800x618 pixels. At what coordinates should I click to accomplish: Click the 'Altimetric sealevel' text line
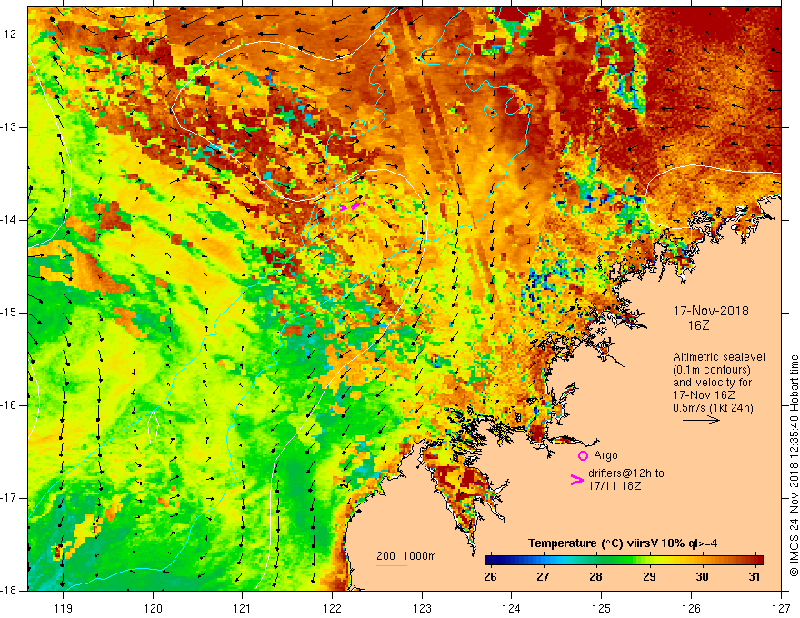[719, 357]
